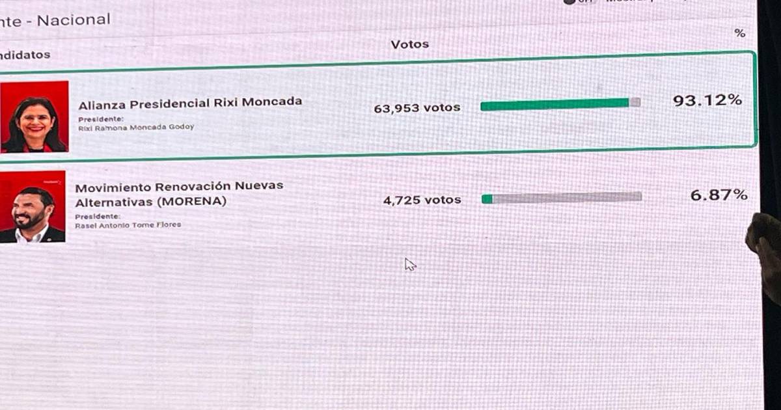Click the name Rasel Antonio Tome Flores

tap(128, 225)
